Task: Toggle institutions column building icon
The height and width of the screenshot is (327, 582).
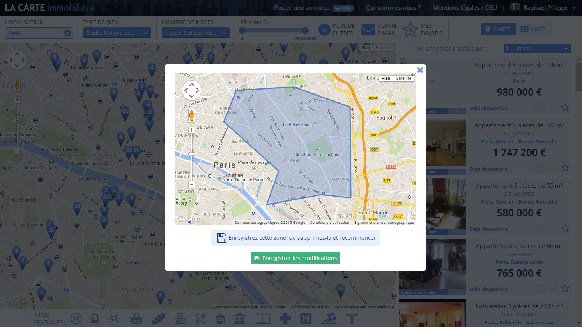Action: (x=240, y=319)
